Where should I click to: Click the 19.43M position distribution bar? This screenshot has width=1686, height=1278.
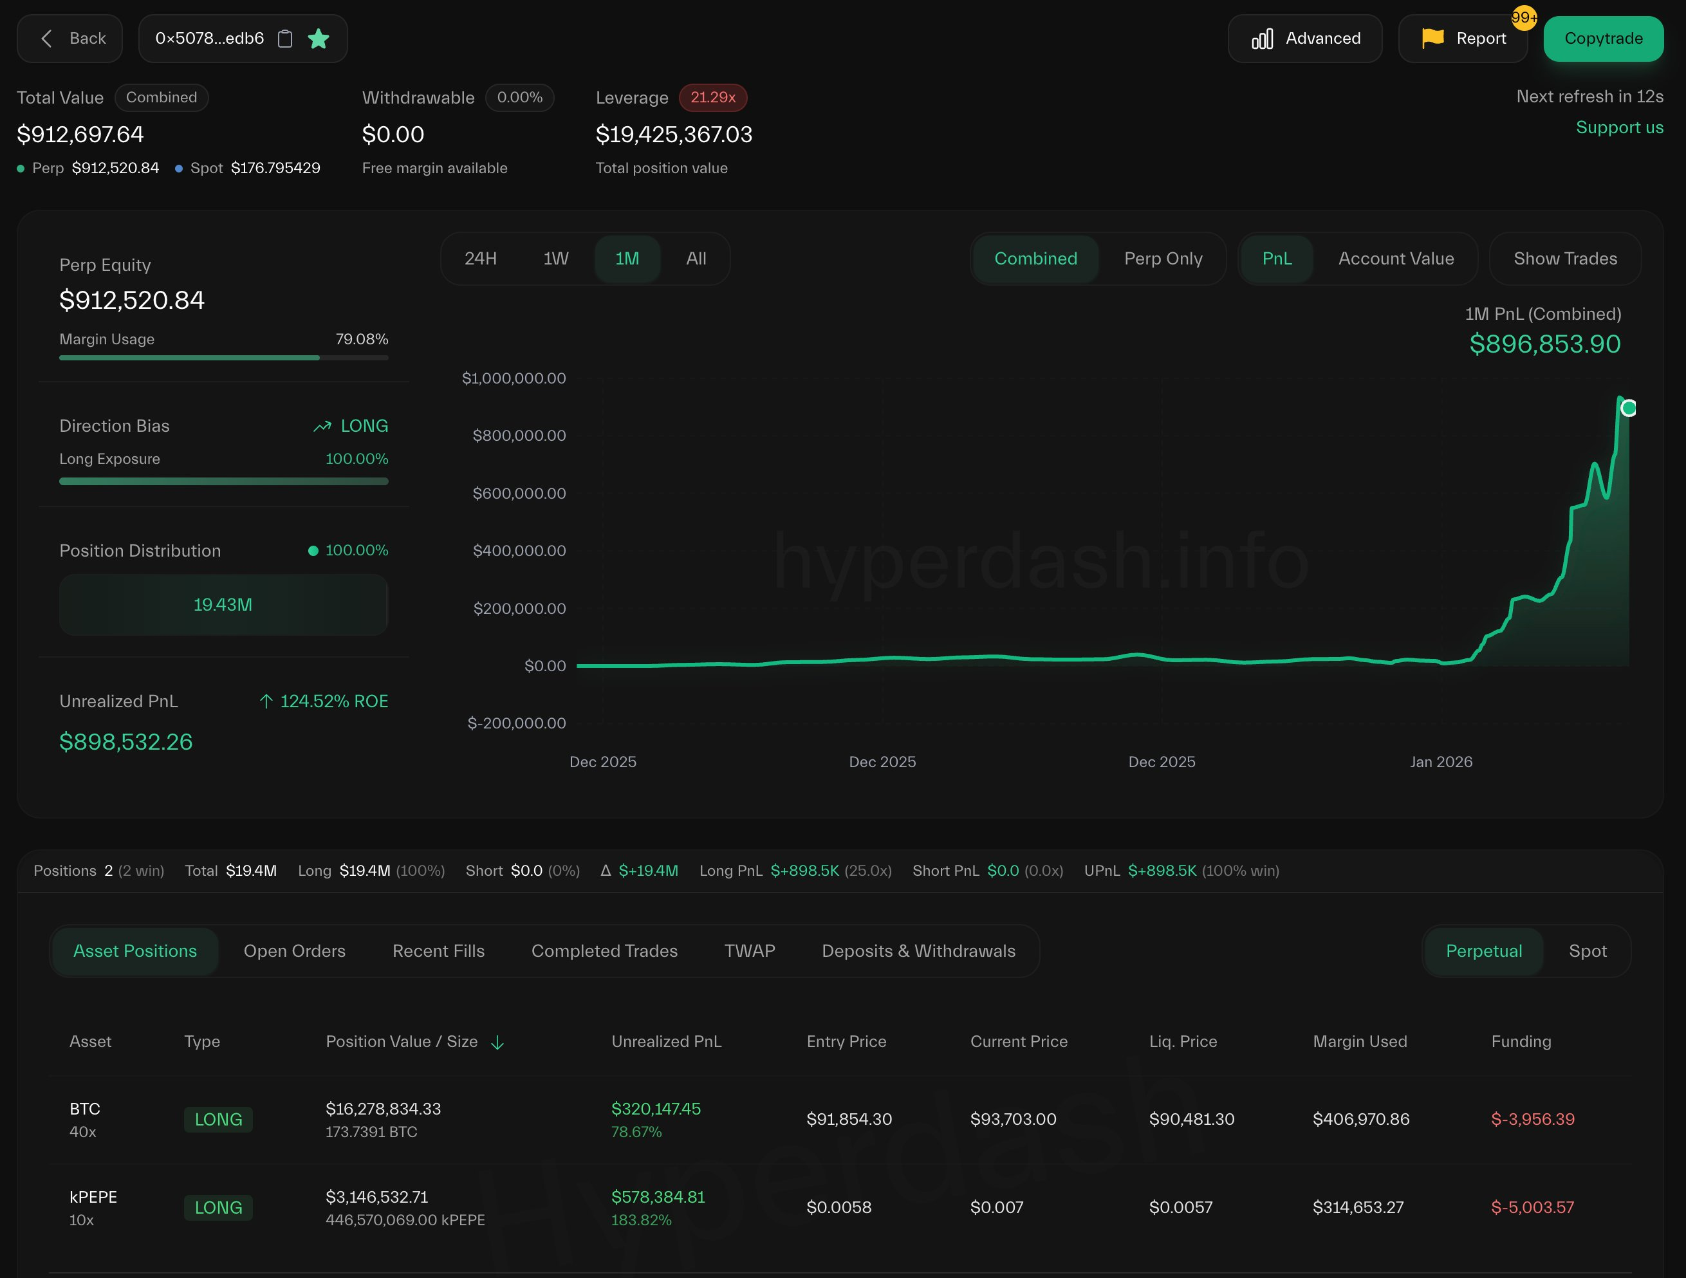(223, 605)
